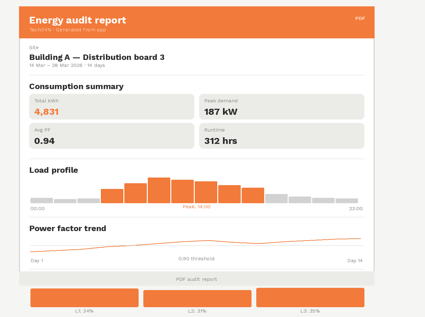The image size is (425, 317).
Task: Click the 0.90 threshold line
Action: point(197,259)
